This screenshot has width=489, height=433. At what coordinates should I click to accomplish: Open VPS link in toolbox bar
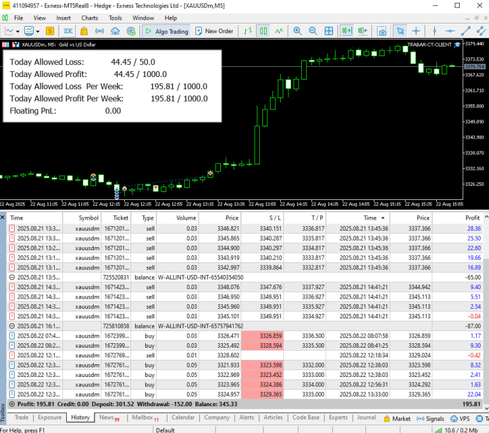(460, 418)
